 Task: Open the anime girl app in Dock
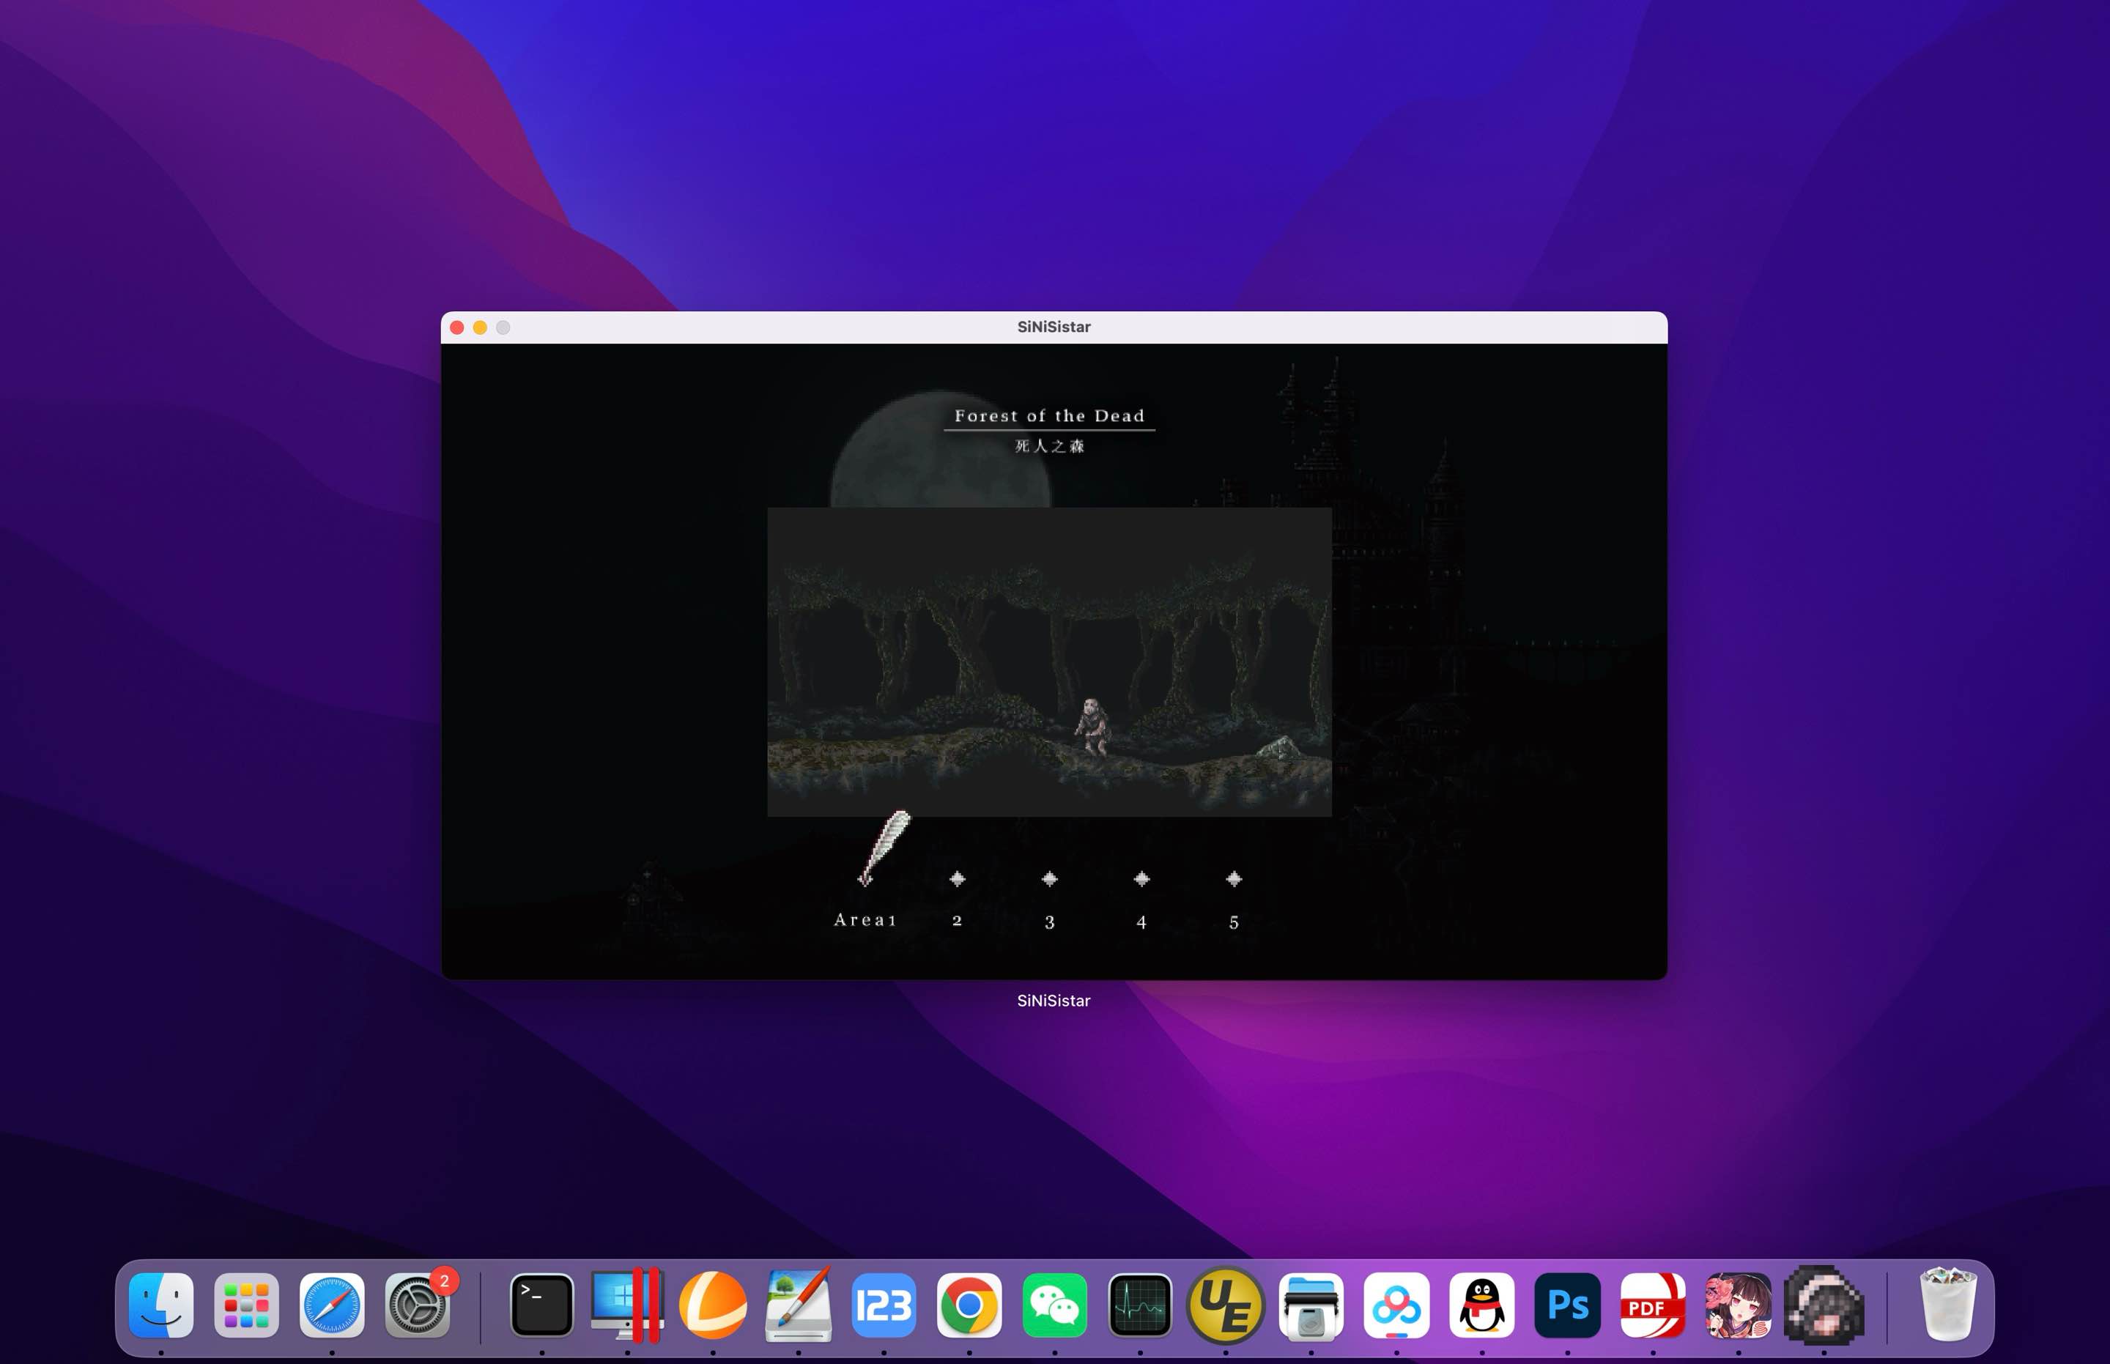[x=1738, y=1305]
